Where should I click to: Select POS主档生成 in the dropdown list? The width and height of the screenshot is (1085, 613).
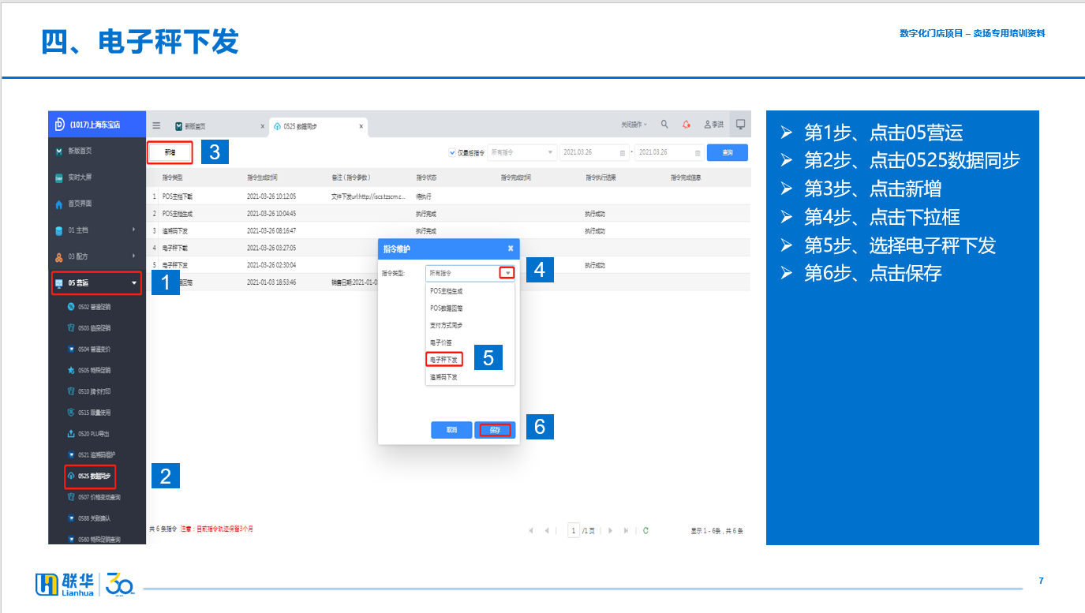pos(470,291)
